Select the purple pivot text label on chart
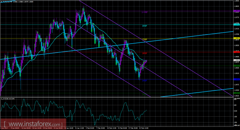Screen dimensions: 240x130 (144, 12)
